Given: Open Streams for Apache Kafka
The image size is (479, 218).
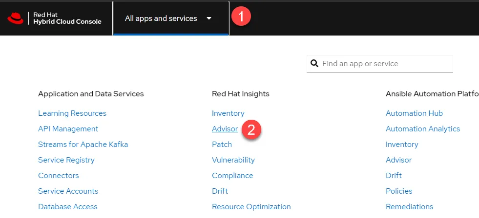Looking at the screenshot, I should pos(83,145).
